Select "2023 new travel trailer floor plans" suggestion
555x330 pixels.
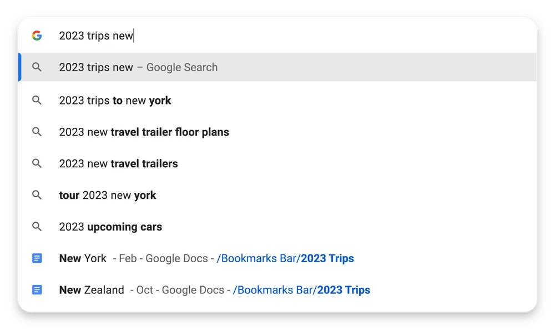[144, 132]
